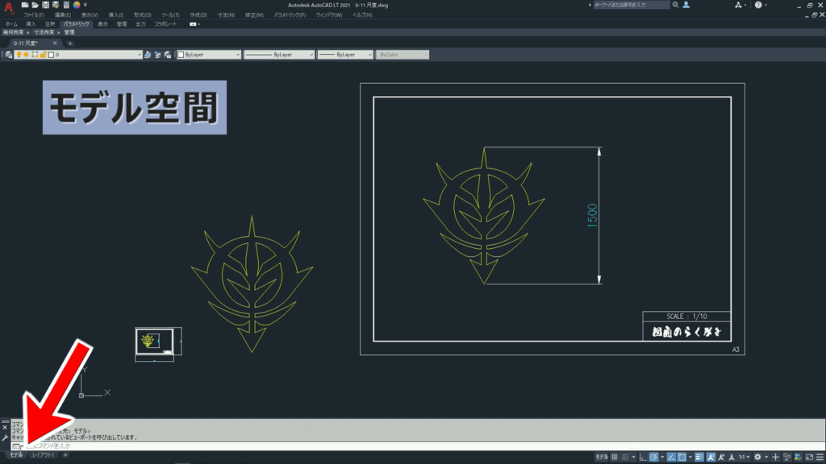Click the Open file folder icon
This screenshot has width=826, height=464.
click(x=35, y=5)
